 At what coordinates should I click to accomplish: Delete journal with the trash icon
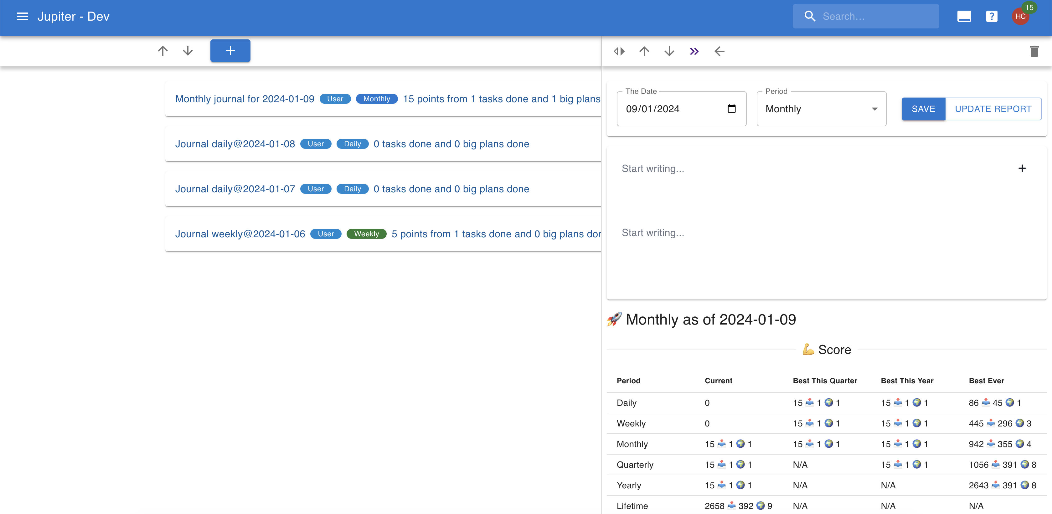tap(1034, 51)
